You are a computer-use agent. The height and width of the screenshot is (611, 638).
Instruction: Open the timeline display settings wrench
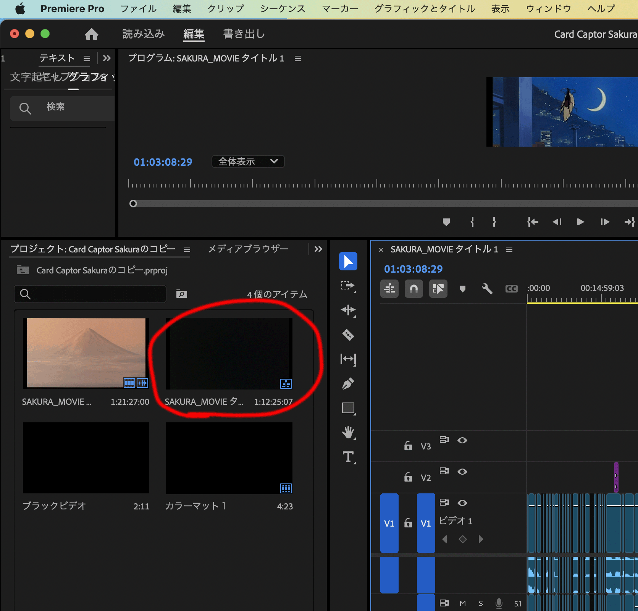point(487,289)
